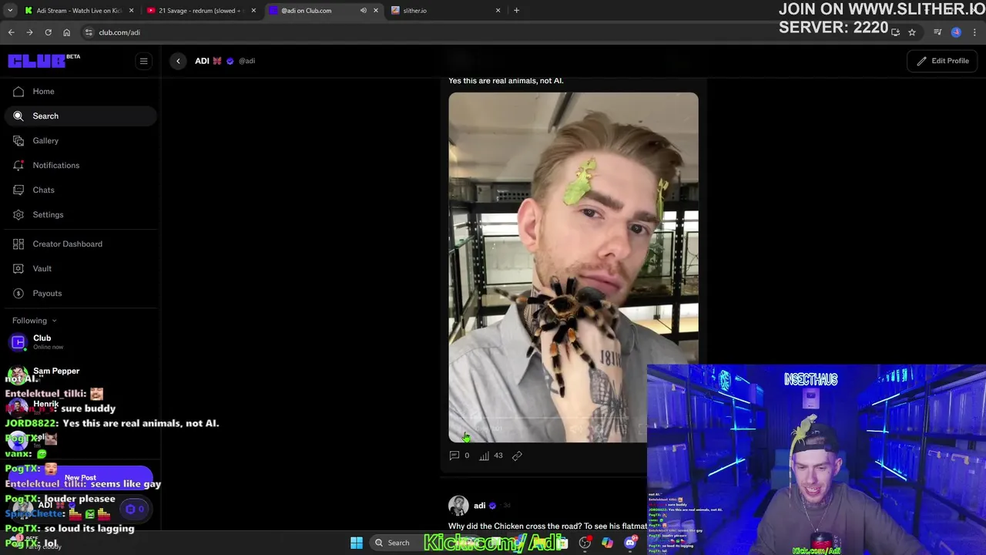Viewport: 986px width, 555px height.
Task: Click the Edit Profile button
Action: [943, 61]
